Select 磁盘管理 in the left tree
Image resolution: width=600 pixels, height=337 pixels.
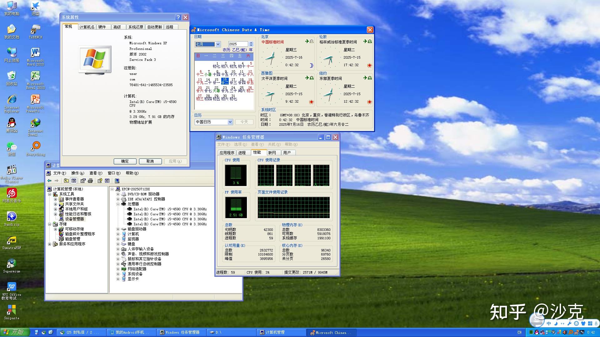[x=72, y=239]
